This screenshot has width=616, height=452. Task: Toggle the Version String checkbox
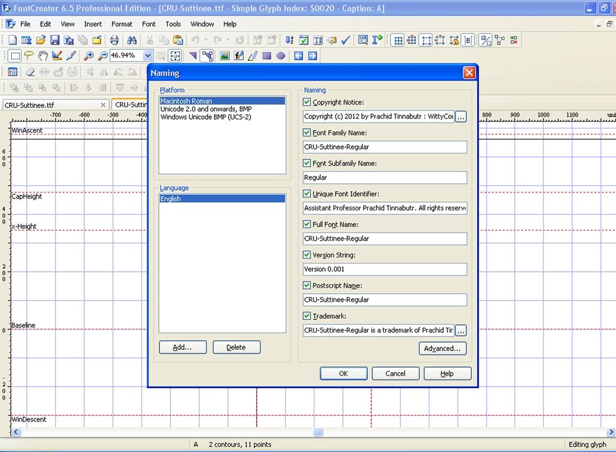coord(307,255)
